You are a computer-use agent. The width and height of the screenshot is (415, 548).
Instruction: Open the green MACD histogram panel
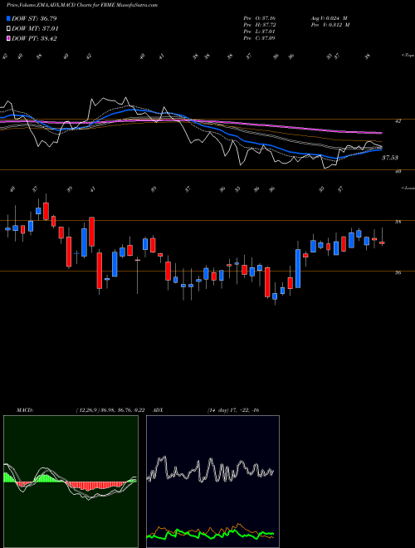tap(71, 482)
